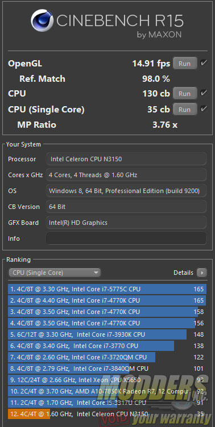Click inside the empty Info field
Screen dimensions: 215x427
(126, 238)
